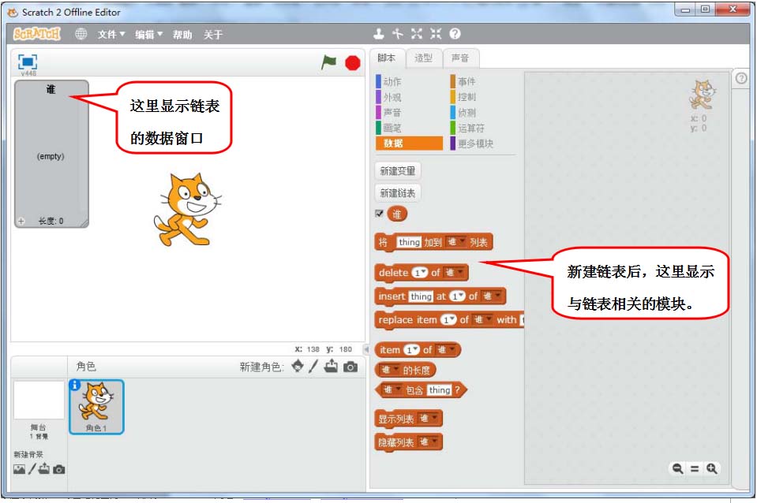The image size is (757, 503).
Task: Open list dropdown in delete block
Action: pos(455,273)
